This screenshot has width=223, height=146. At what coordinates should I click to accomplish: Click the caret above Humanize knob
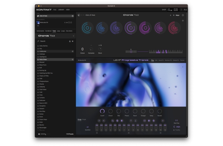91,45
